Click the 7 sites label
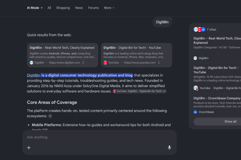Image resolution: width=241 pixels, height=160 pixels. tap(212, 30)
